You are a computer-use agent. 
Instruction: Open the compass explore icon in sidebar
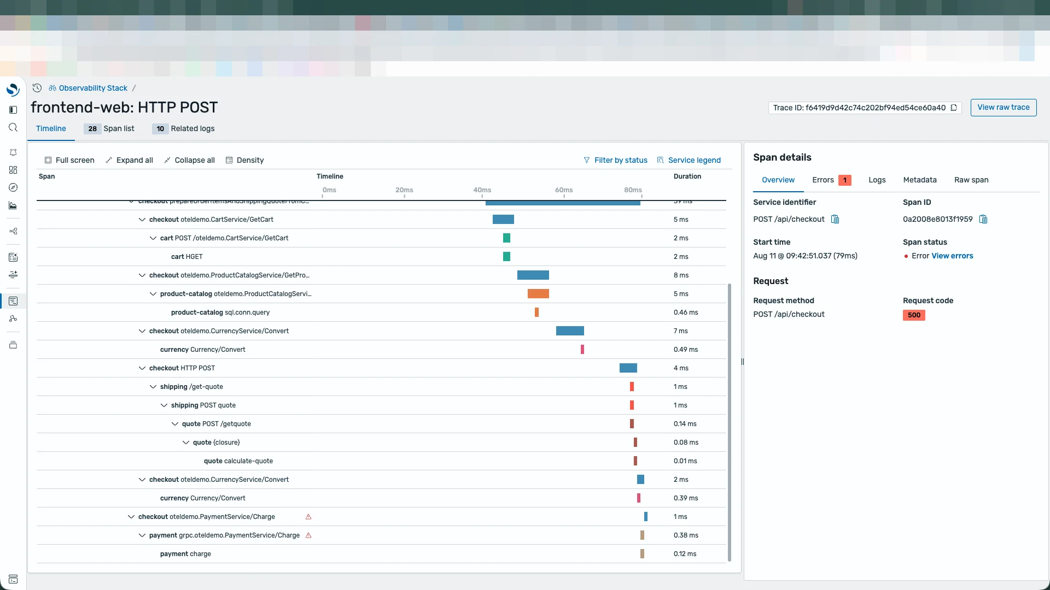[x=13, y=187]
